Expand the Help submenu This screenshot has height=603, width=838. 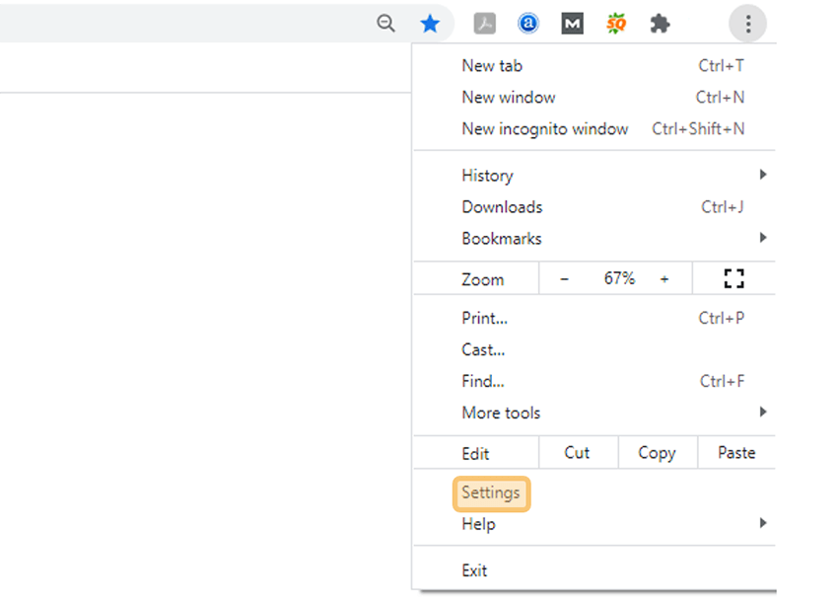click(594, 524)
